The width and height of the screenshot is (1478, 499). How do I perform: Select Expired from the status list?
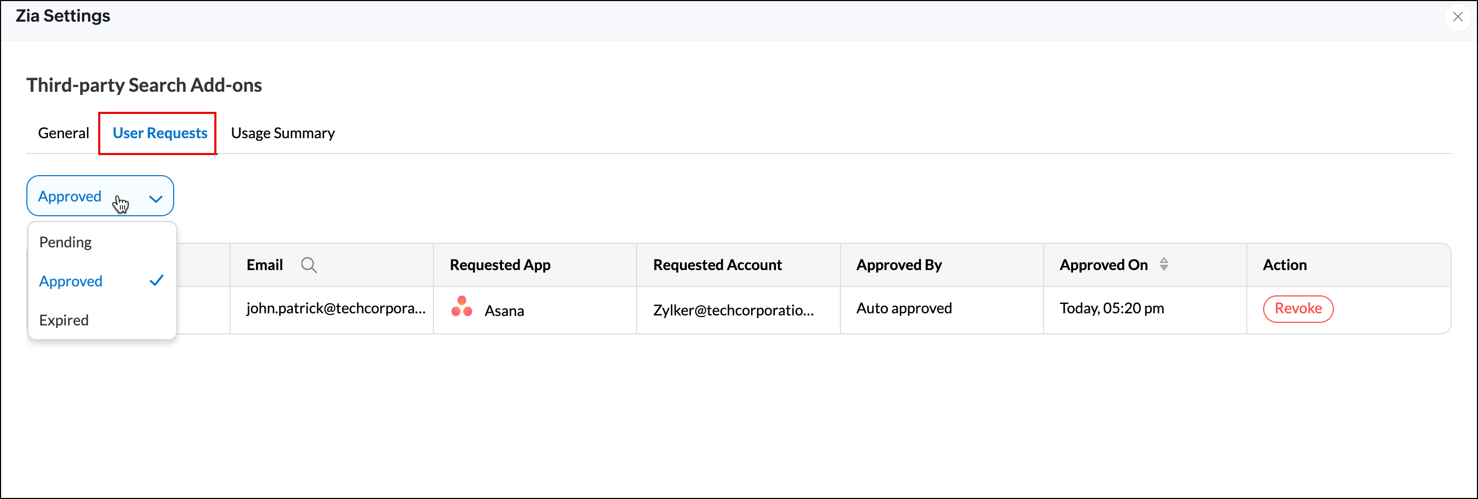click(64, 320)
